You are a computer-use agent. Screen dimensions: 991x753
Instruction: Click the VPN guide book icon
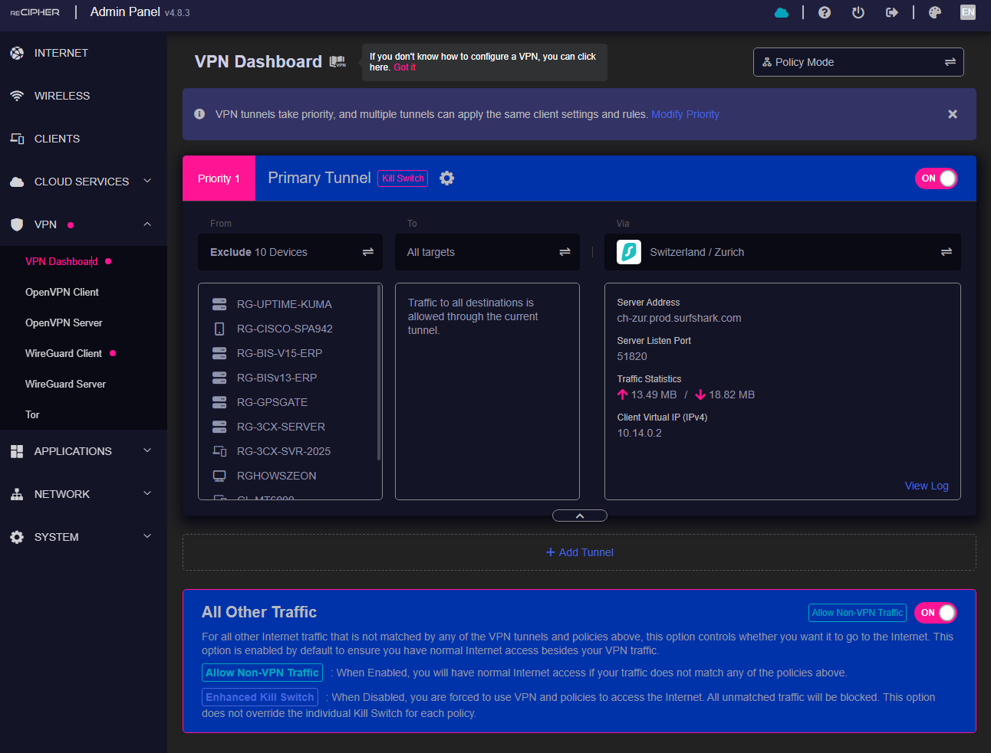click(x=337, y=62)
